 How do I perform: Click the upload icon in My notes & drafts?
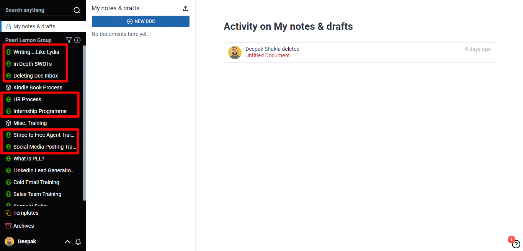click(x=186, y=8)
